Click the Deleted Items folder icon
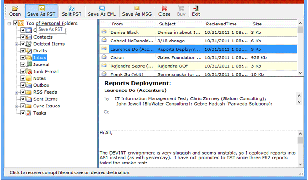This screenshot has width=308, height=180. click(28, 44)
